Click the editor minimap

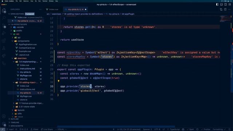(x=225, y=19)
